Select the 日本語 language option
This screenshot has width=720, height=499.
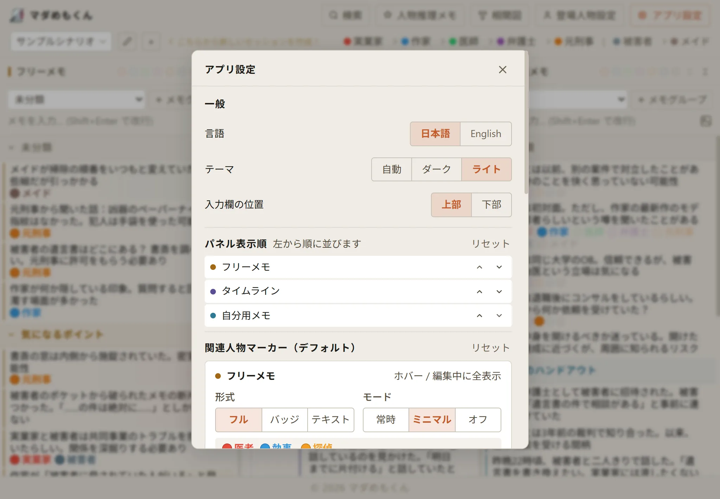(x=435, y=134)
